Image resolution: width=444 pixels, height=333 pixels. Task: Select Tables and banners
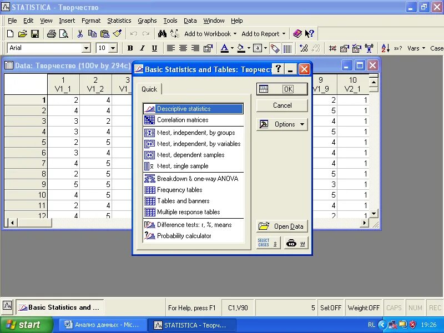coord(193,201)
